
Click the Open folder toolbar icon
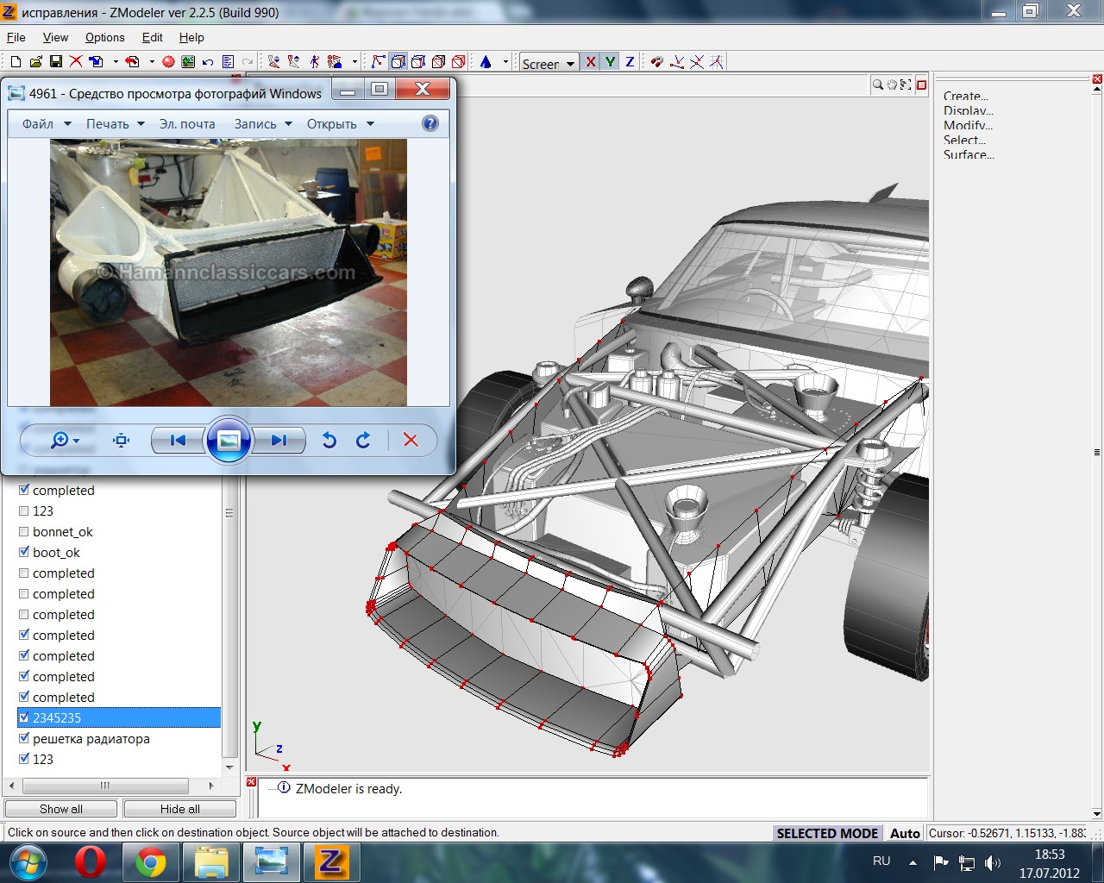pyautogui.click(x=35, y=61)
